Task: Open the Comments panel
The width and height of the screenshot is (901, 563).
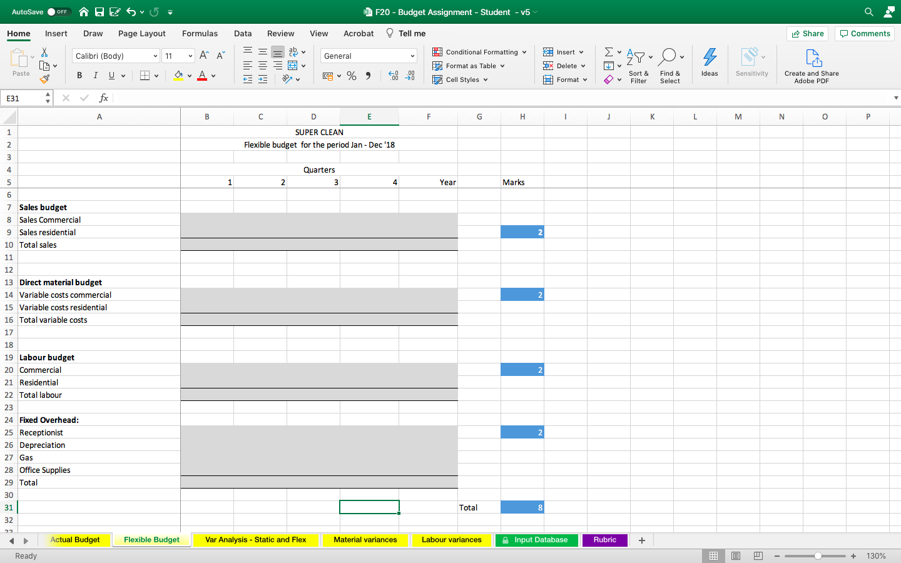Action: [x=864, y=33]
